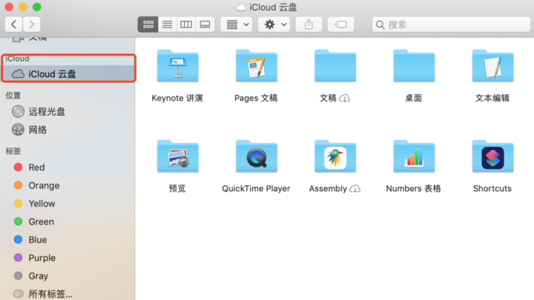Click the Pages 文稿 file name
This screenshot has width=534, height=300.
click(256, 99)
